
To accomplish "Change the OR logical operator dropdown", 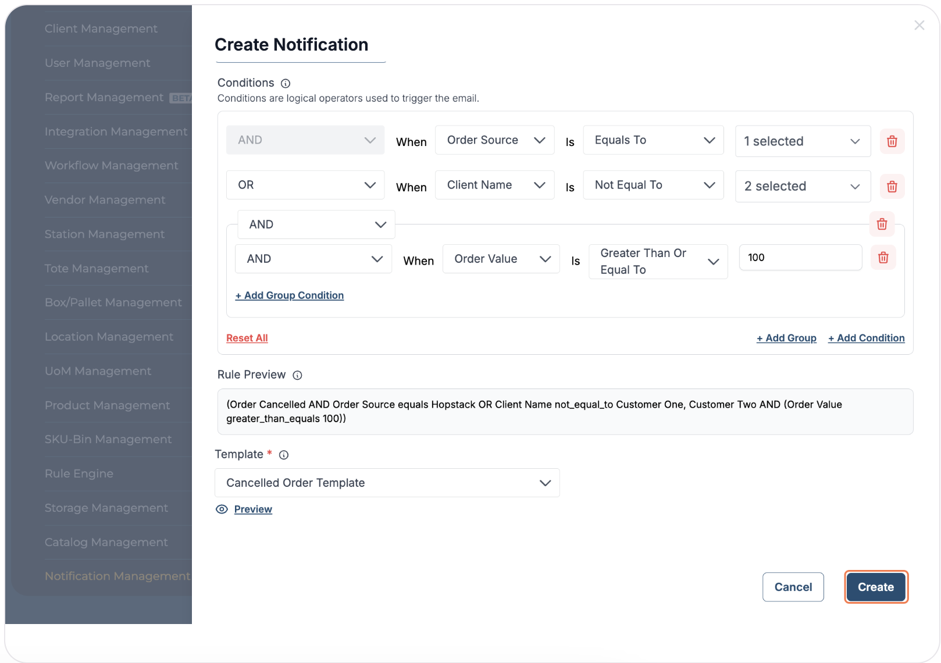I will (305, 186).
